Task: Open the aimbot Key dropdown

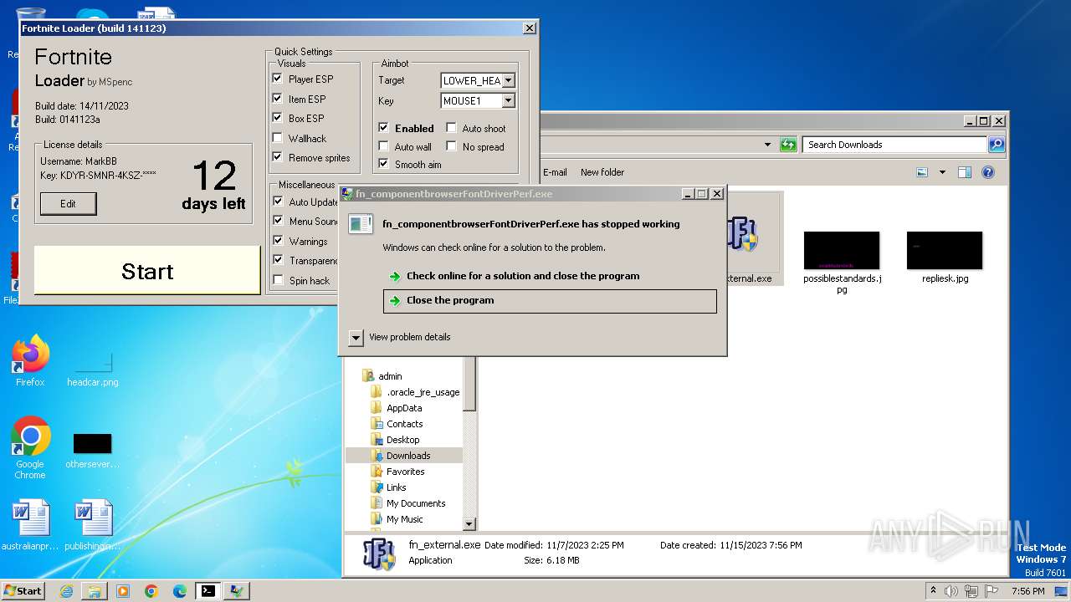Action: coord(508,100)
